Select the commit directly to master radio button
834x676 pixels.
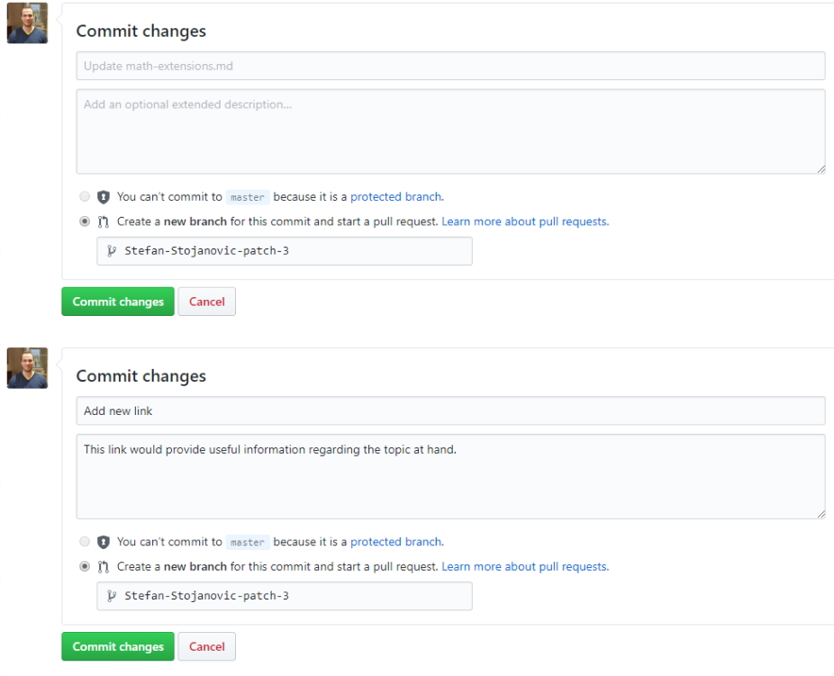[84, 196]
